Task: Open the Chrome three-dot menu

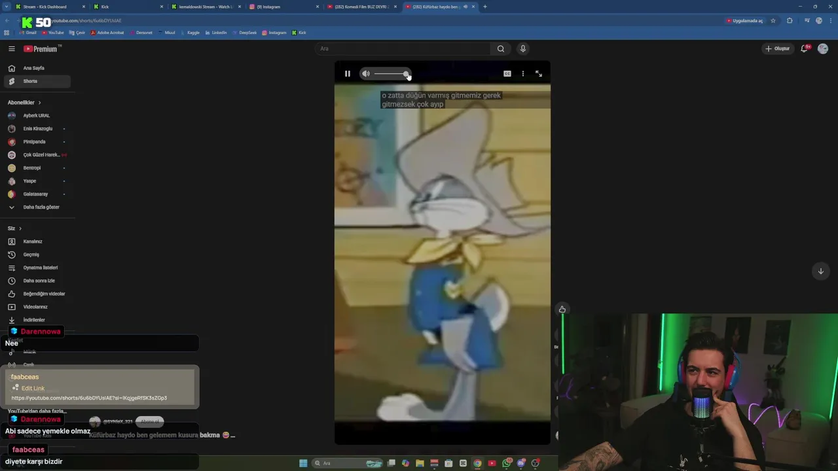Action: 830,21
